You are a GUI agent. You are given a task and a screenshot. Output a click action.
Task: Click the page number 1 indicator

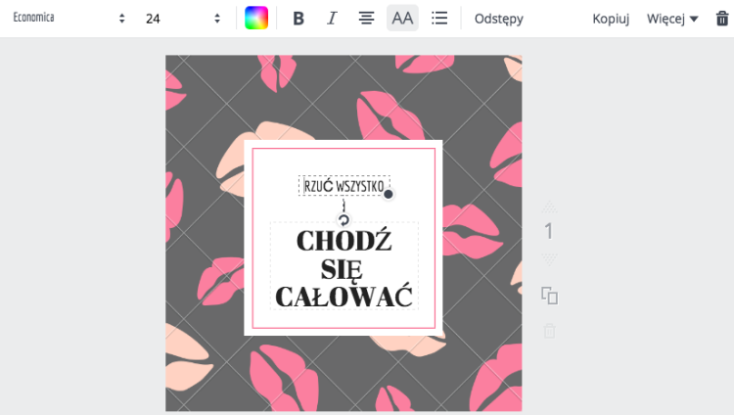point(549,231)
